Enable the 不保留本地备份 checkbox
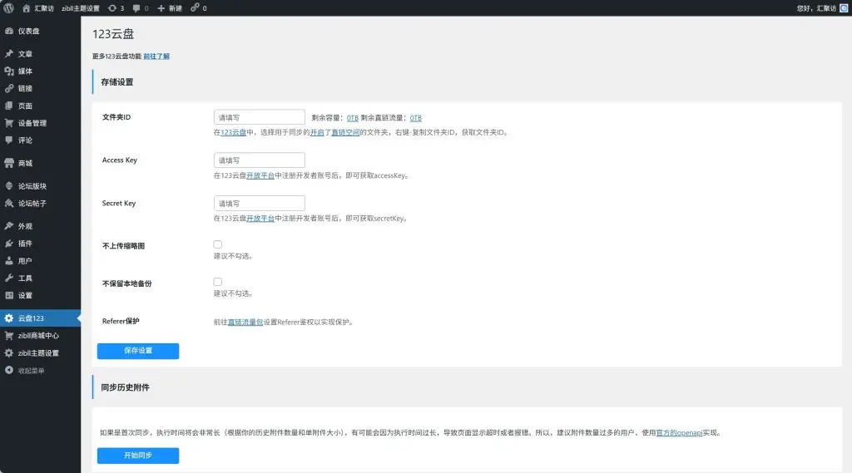This screenshot has width=852, height=473. click(x=218, y=282)
